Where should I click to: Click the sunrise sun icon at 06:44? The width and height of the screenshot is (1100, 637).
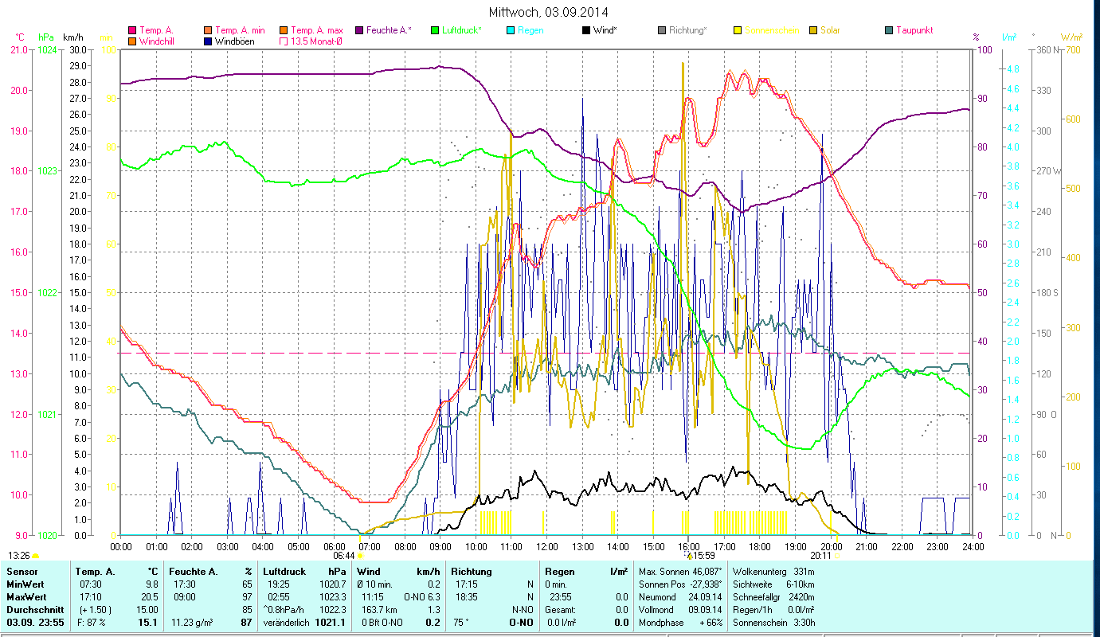(360, 556)
